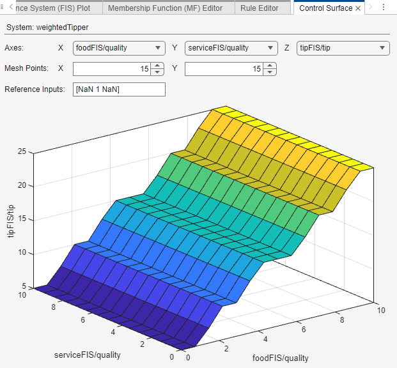Click the Reference Inputs field
The width and height of the screenshot is (397, 368).
coord(119,89)
